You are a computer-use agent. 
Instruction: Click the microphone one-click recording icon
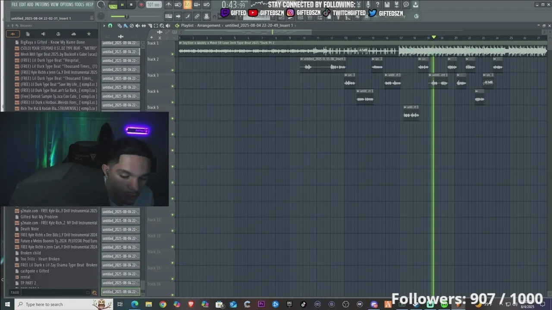368,5
